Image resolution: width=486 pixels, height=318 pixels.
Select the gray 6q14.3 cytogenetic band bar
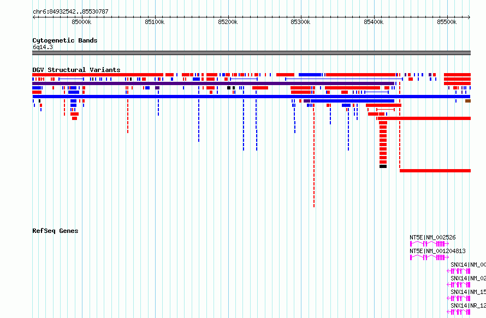(251, 53)
